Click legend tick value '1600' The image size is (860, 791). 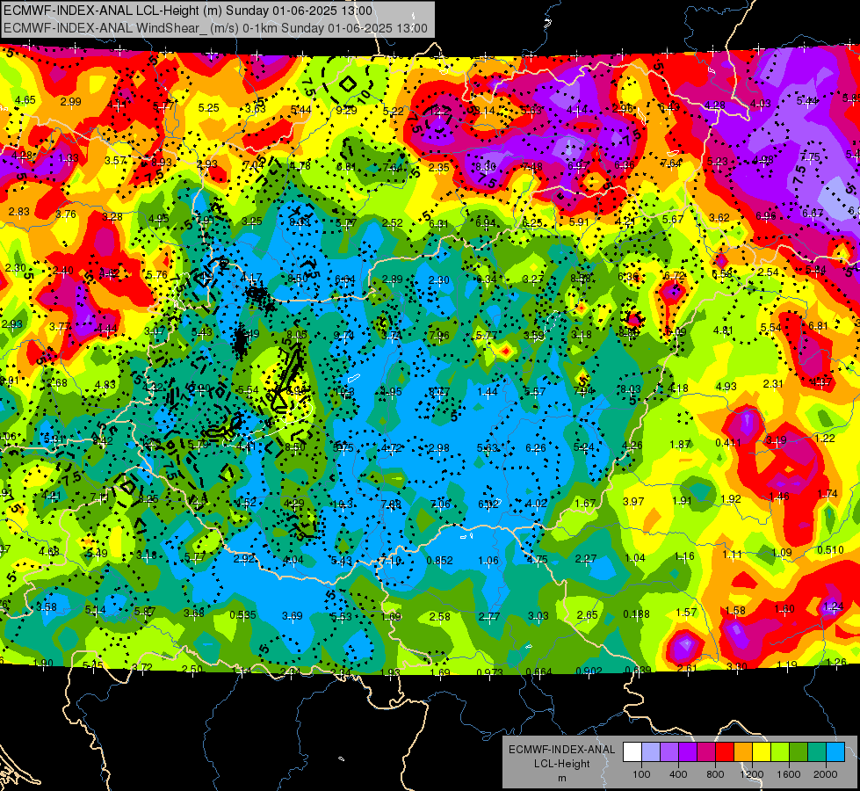tap(789, 774)
